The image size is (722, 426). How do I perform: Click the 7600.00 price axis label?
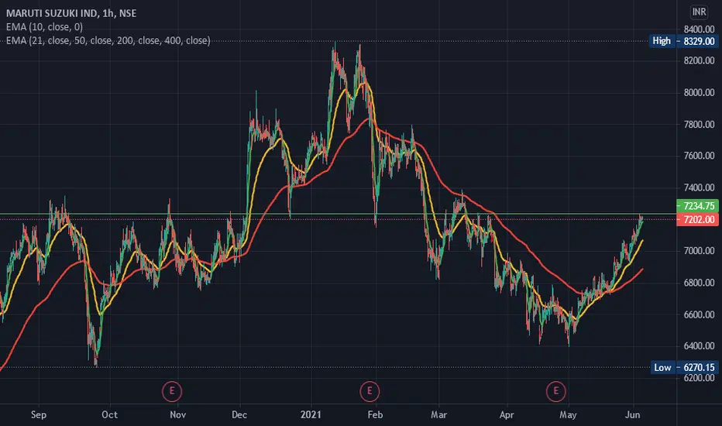pos(699,156)
